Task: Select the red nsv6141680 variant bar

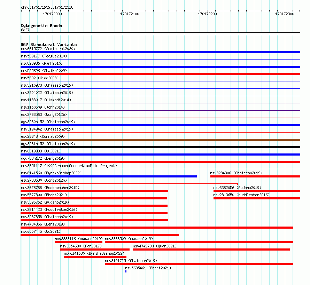Action: coord(95,257)
